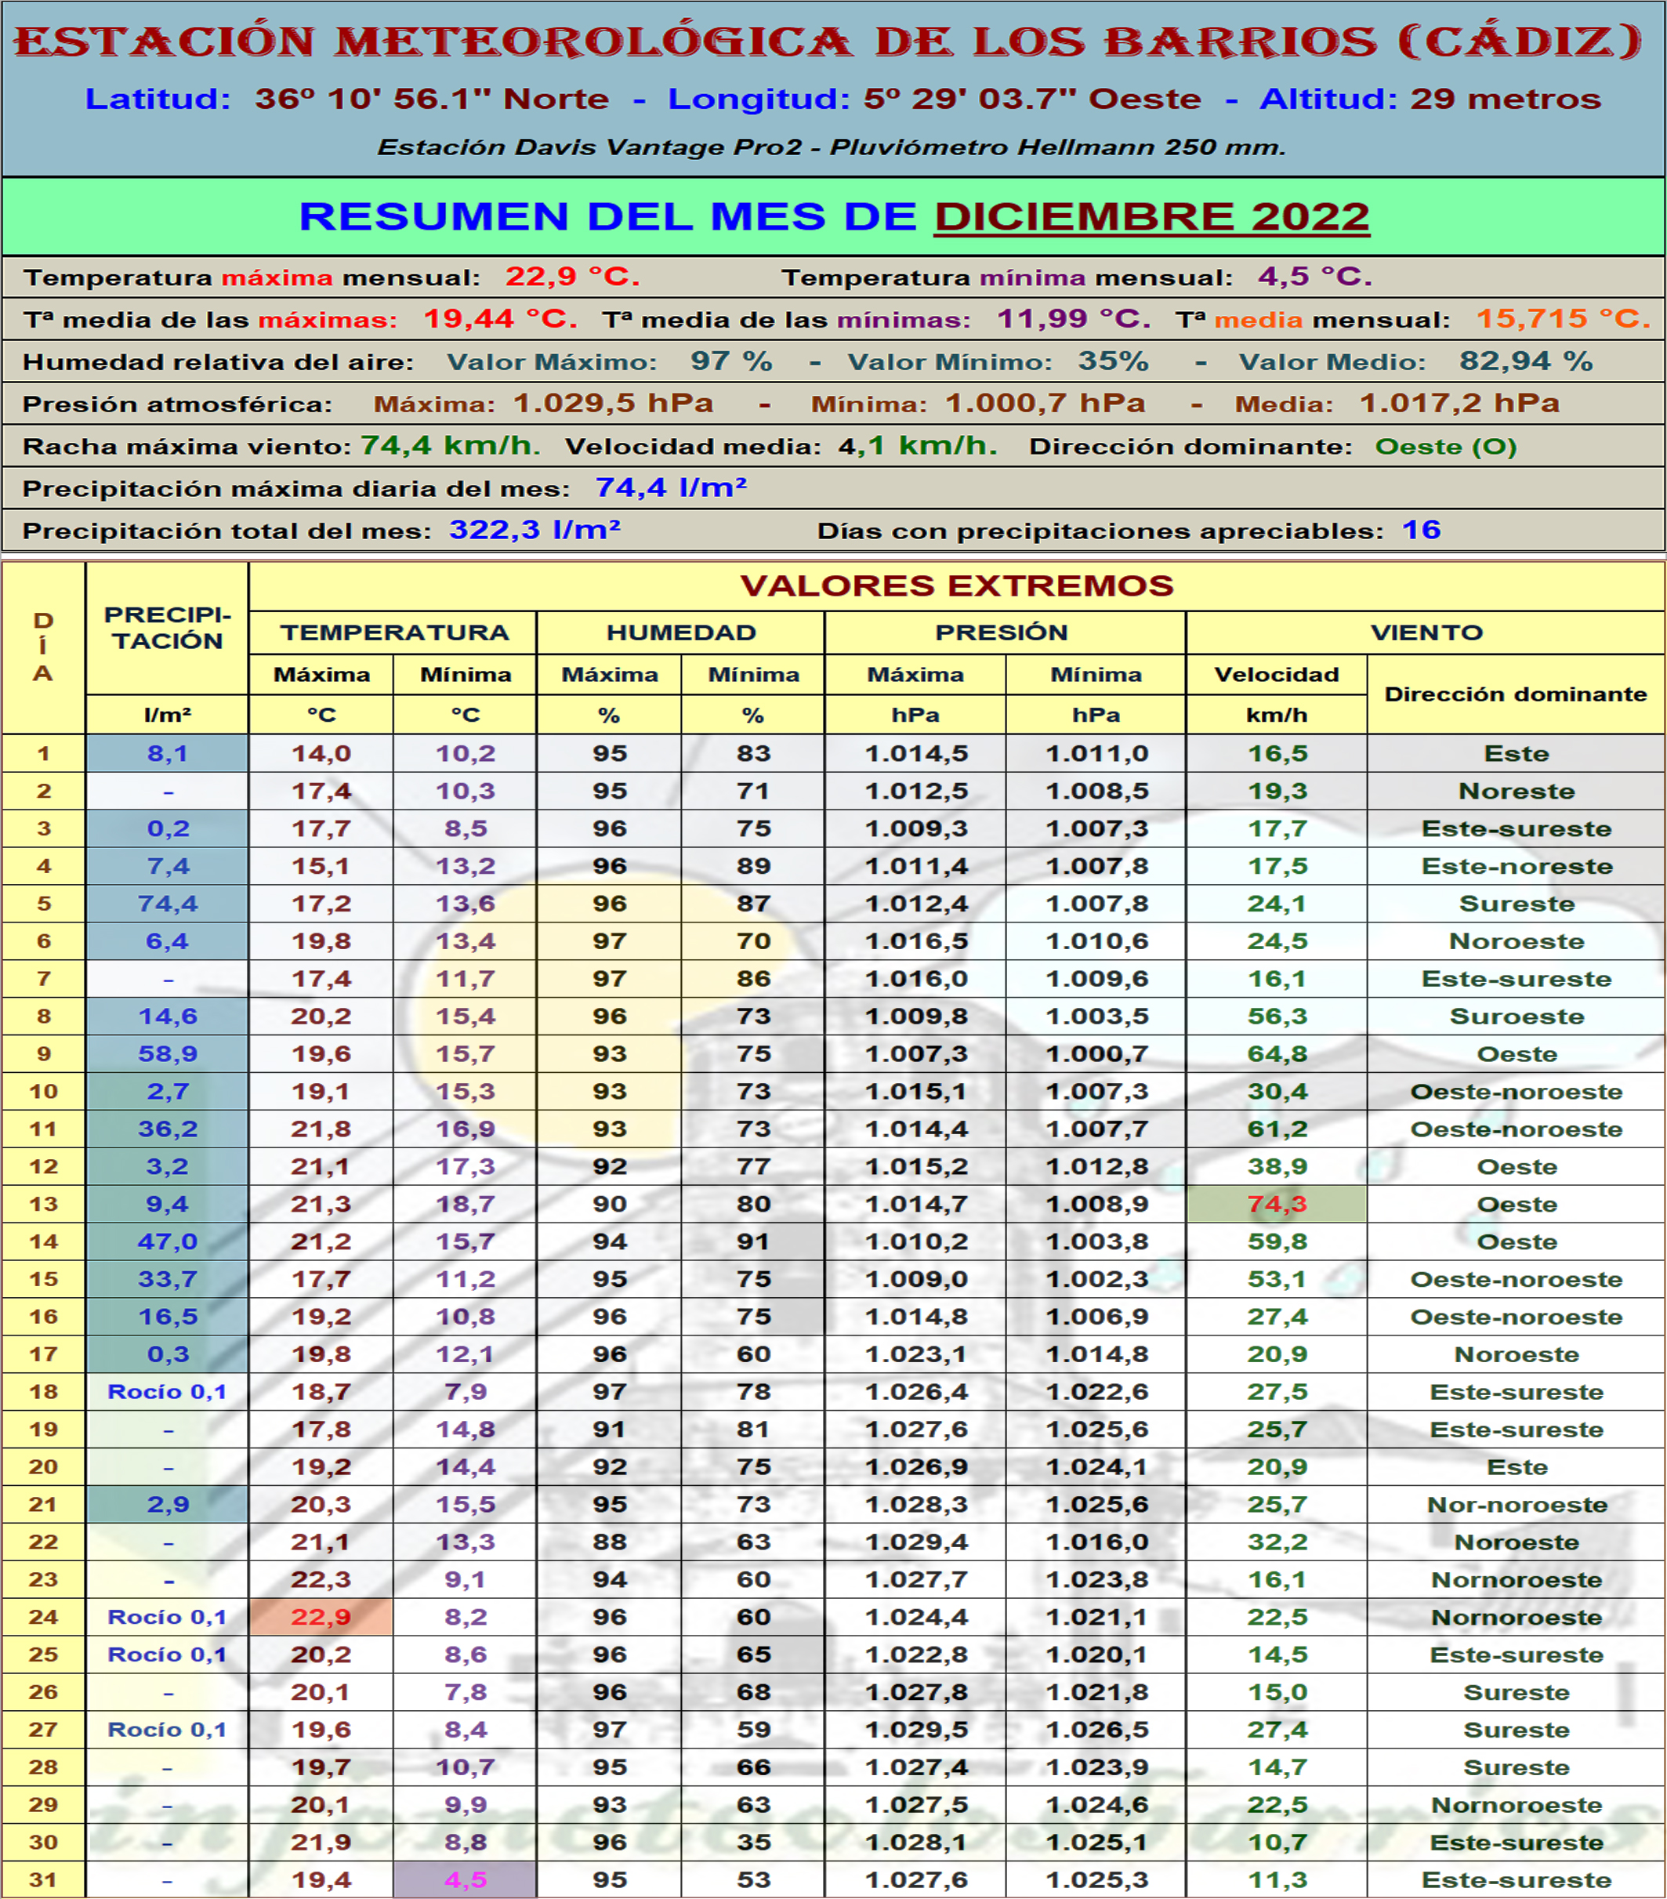Click the Dirección dominante column header

(1515, 694)
